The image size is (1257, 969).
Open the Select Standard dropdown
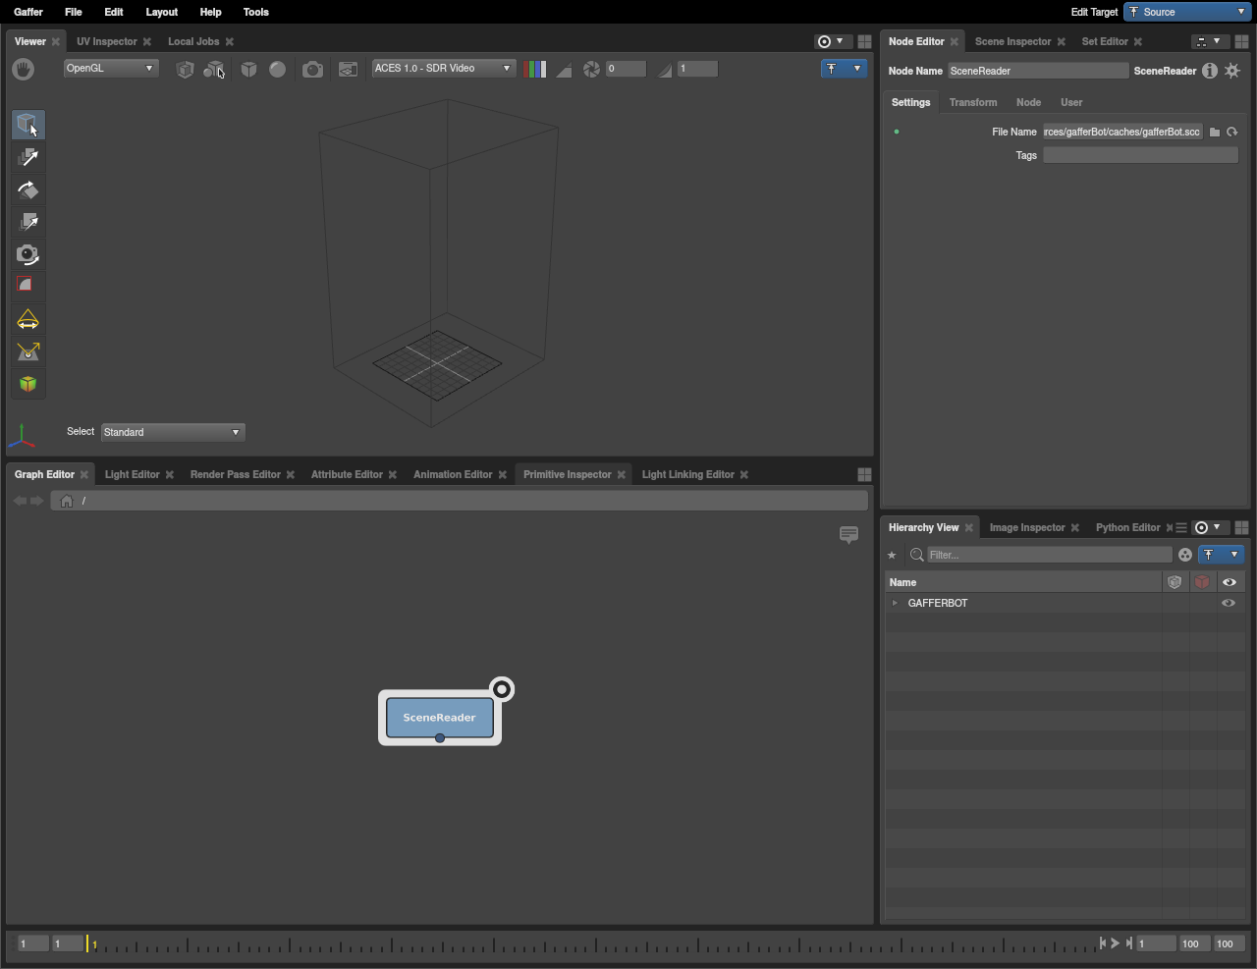click(172, 432)
